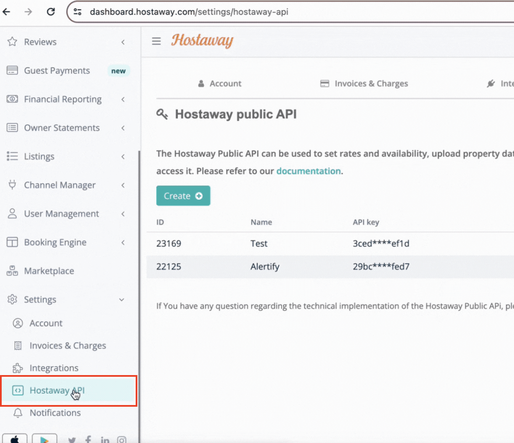The height and width of the screenshot is (443, 514).
Task: Open Integrations puzzle item in sidebar
Action: (x=54, y=368)
